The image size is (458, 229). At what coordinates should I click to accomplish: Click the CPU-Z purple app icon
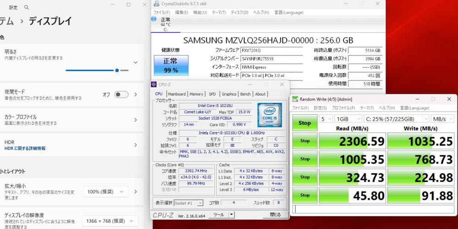coord(153,85)
